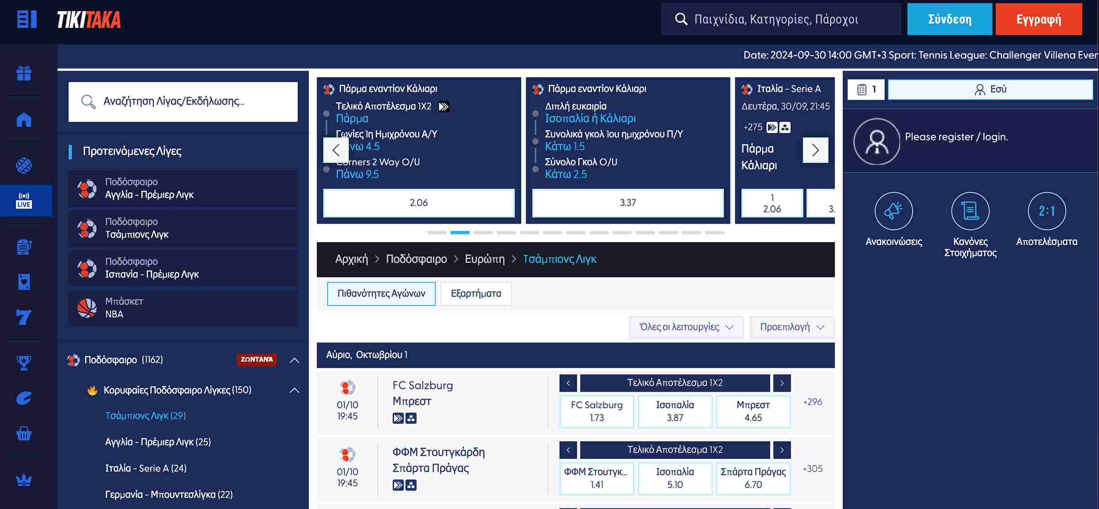Click the Ανακοινώσεις megaphone icon
Viewport: 1099px width, 509px height.
(x=894, y=211)
